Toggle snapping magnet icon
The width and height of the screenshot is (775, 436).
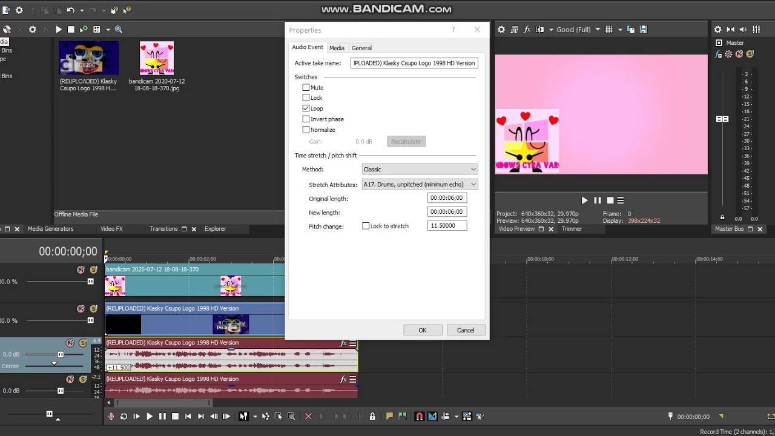tap(419, 416)
